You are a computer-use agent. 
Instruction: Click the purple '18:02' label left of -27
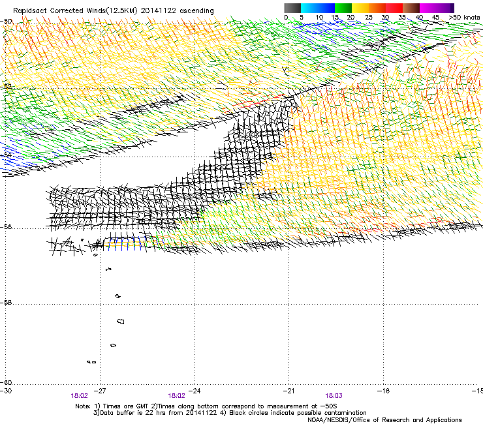click(x=79, y=396)
